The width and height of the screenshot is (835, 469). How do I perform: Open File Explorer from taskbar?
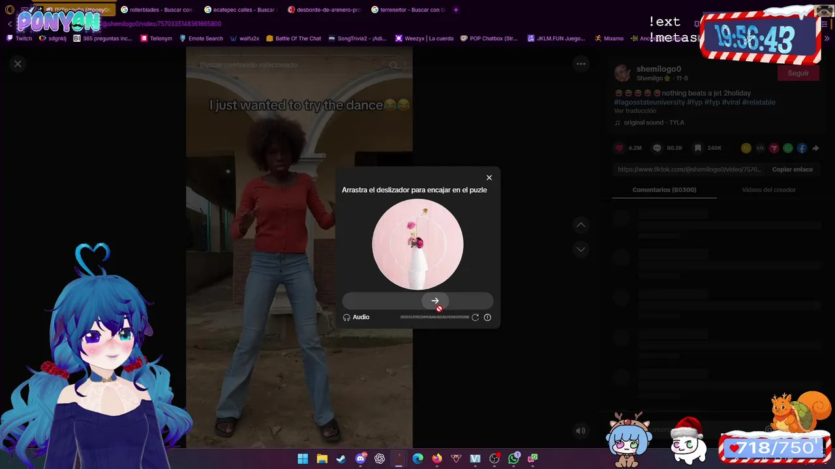tap(322, 459)
